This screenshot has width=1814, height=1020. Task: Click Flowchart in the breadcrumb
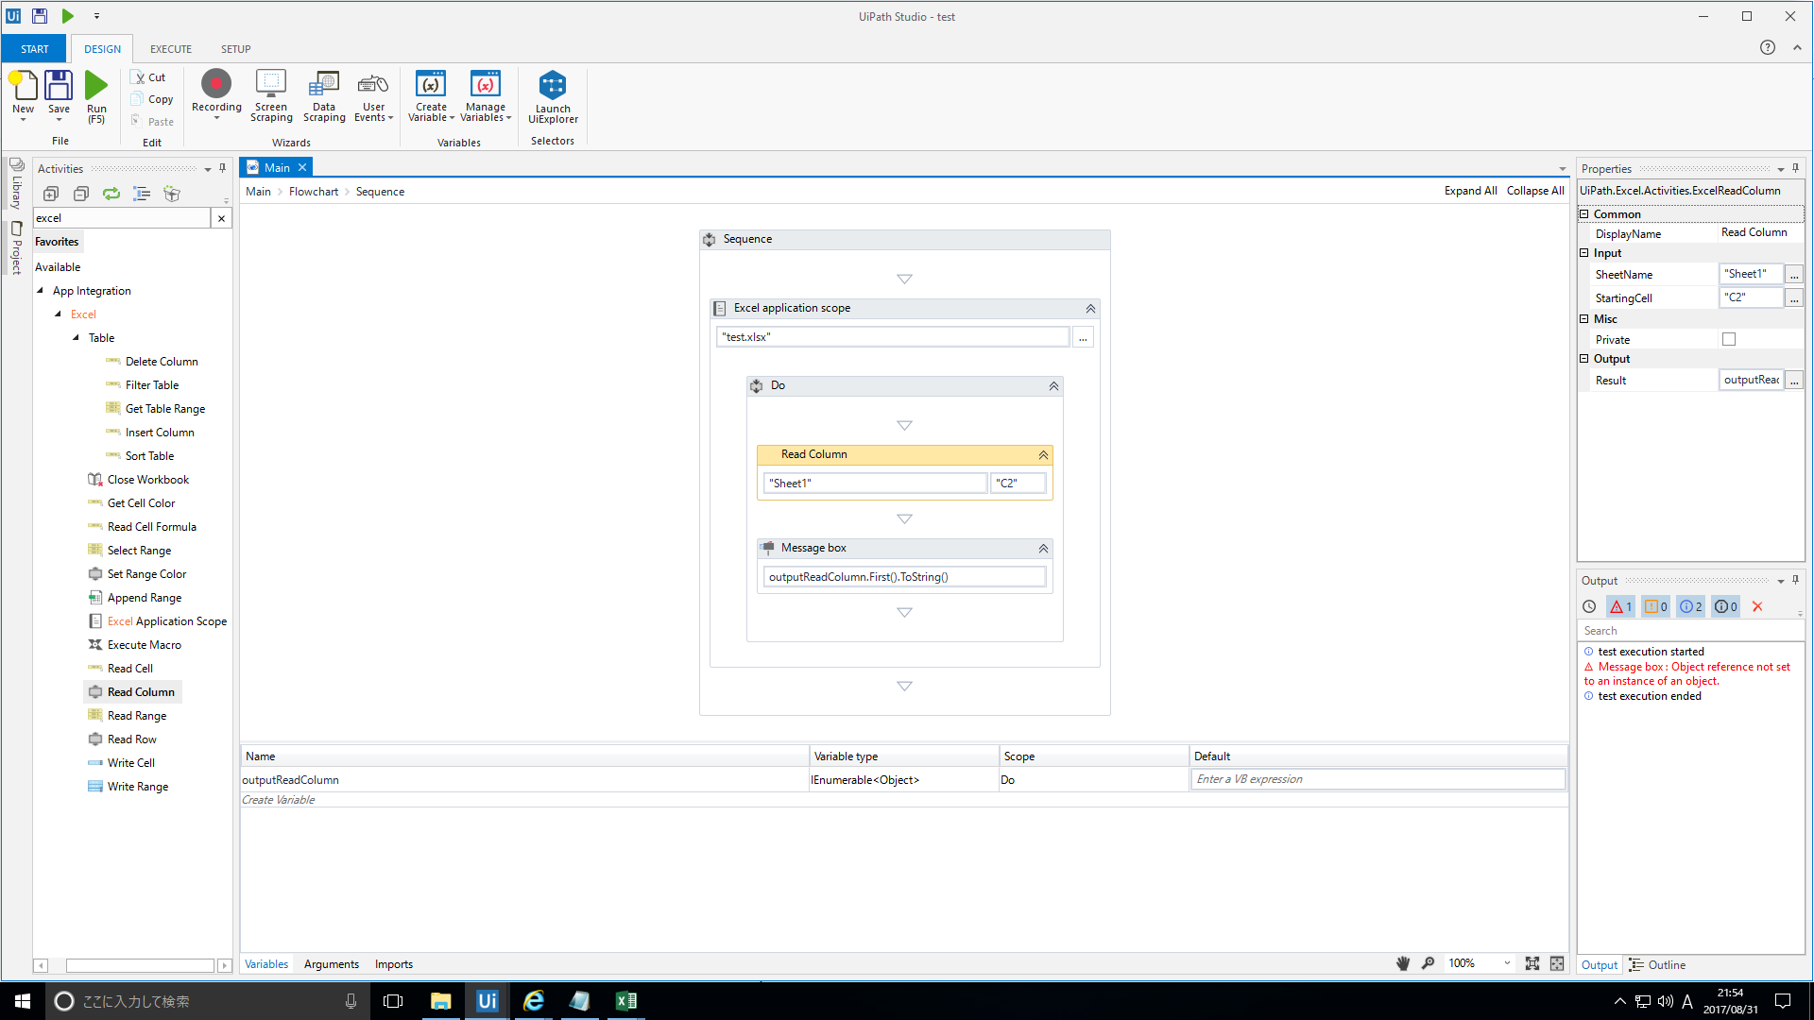(x=314, y=192)
